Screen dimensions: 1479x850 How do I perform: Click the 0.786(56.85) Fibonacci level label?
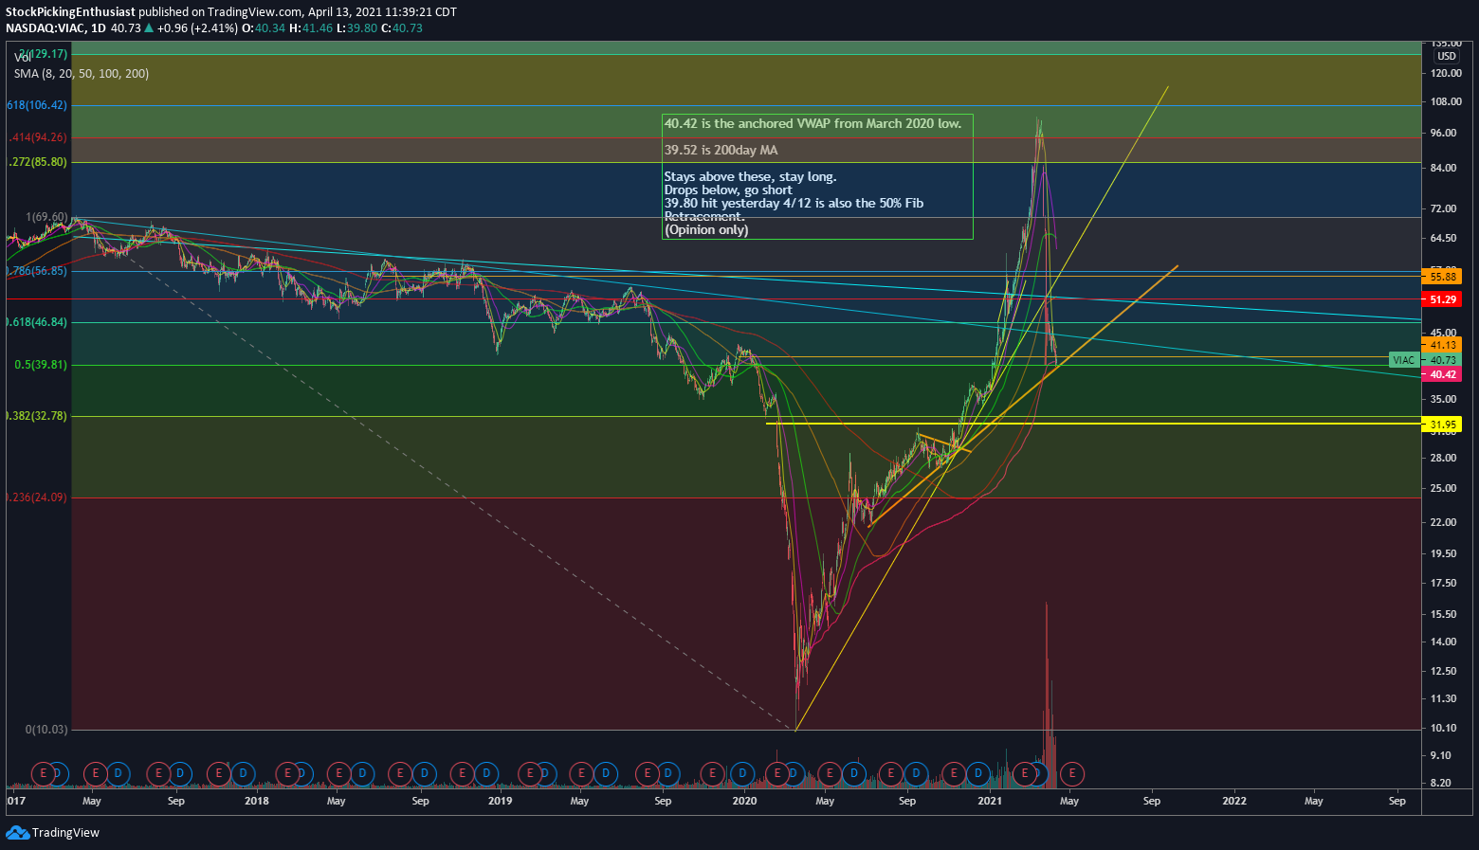click(x=37, y=271)
